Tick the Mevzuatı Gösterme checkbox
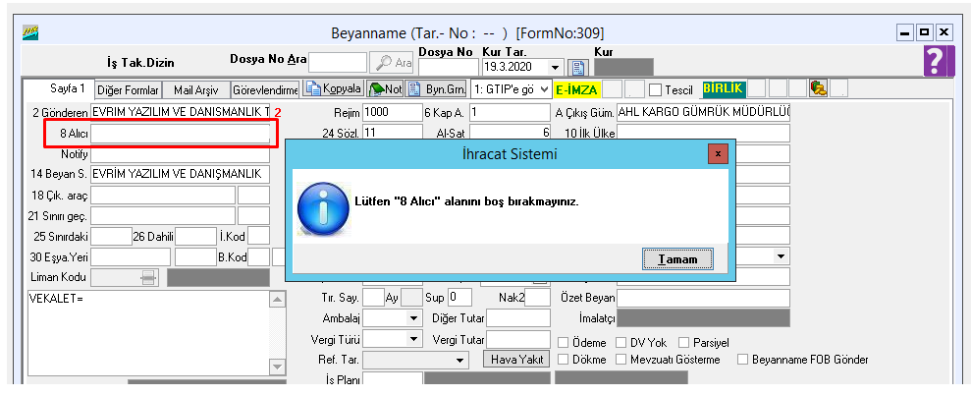 coord(622,360)
